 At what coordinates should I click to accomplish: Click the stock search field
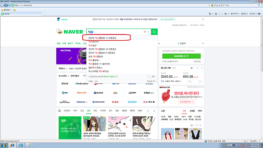pyautogui.click(x=193, y=81)
